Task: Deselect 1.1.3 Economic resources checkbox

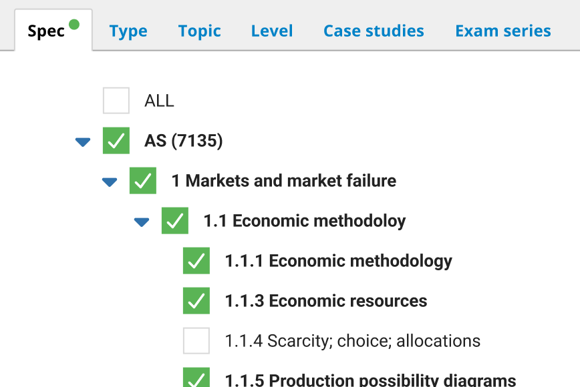Action: pos(196,301)
